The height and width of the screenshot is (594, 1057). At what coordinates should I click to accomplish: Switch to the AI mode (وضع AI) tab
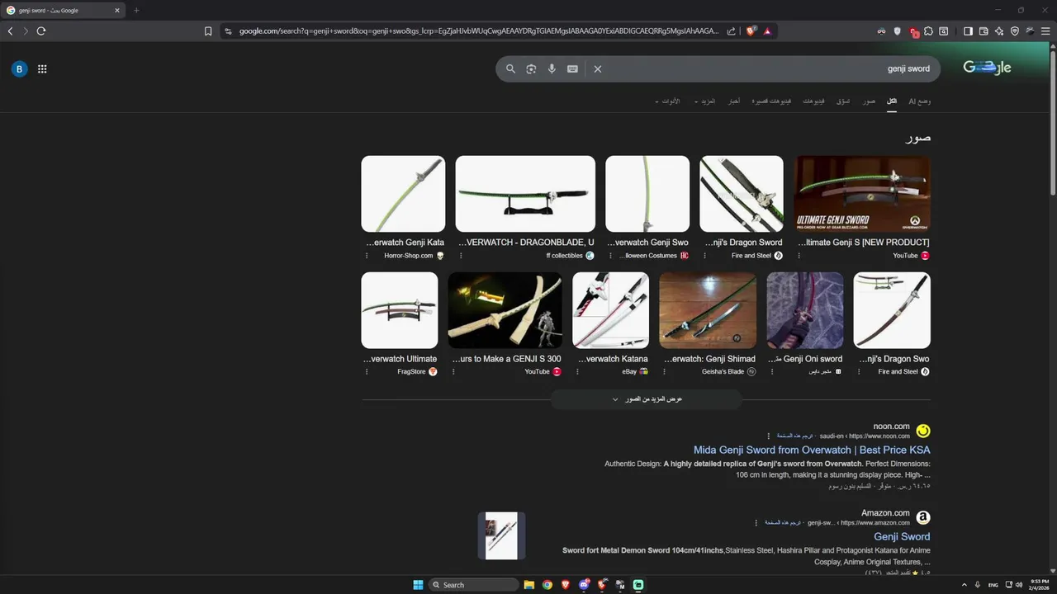[x=919, y=101]
